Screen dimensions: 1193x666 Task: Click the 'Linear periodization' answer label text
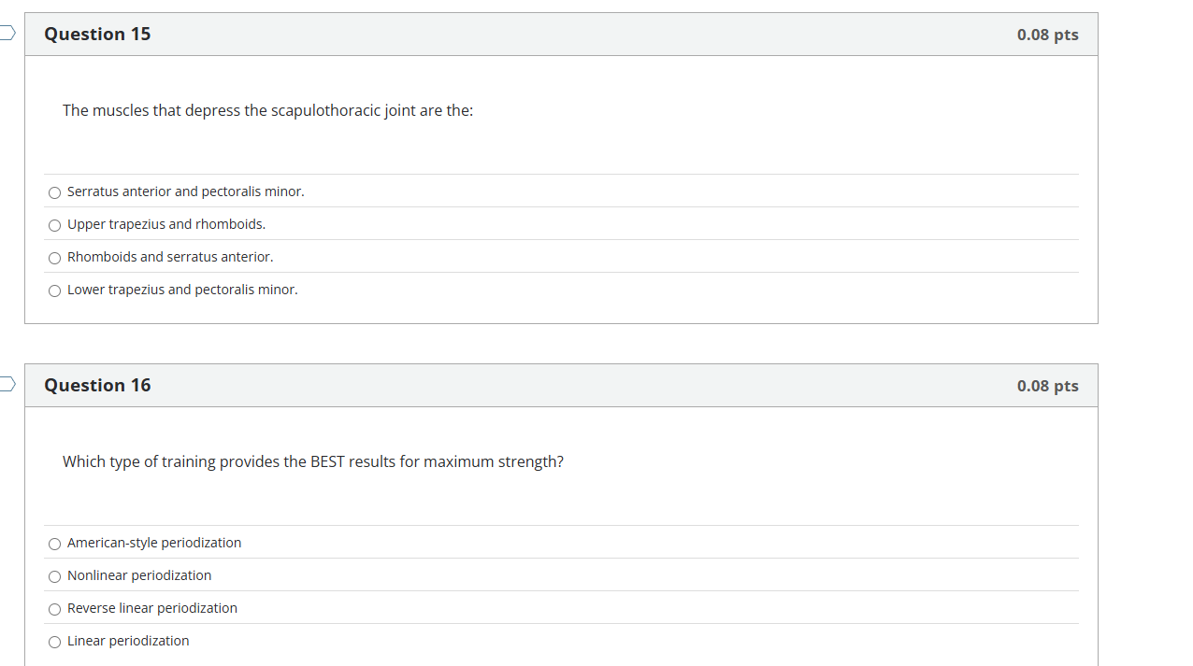tap(128, 641)
